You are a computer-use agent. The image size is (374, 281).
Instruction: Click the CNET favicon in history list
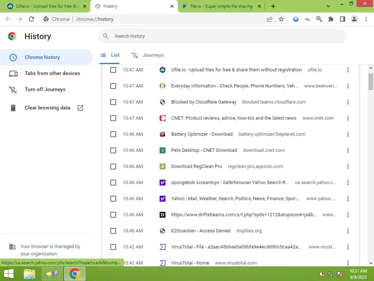coord(163,118)
